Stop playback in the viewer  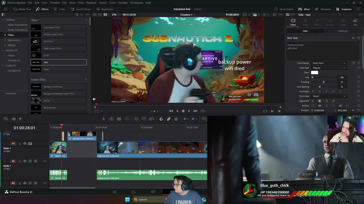pyautogui.click(x=183, y=111)
